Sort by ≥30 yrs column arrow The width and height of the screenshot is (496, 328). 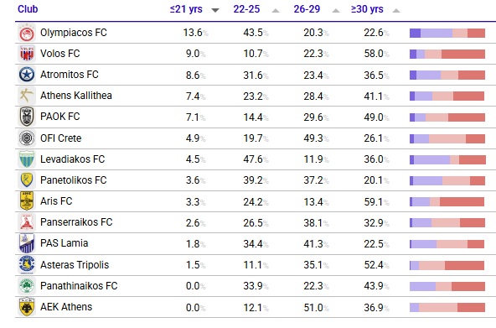[x=396, y=10]
